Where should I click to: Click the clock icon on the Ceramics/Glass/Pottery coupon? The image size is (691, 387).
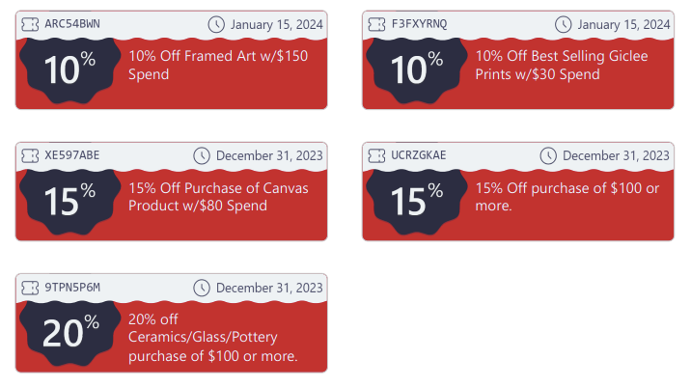[x=202, y=288]
